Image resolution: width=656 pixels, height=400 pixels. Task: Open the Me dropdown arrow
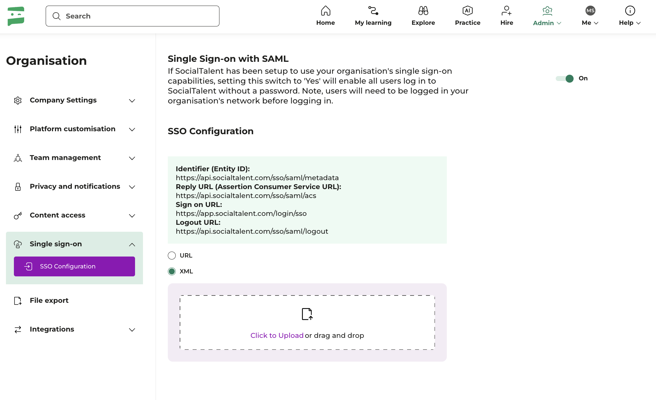596,23
